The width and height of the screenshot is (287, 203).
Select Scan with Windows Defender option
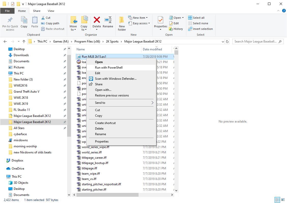pos(116,79)
